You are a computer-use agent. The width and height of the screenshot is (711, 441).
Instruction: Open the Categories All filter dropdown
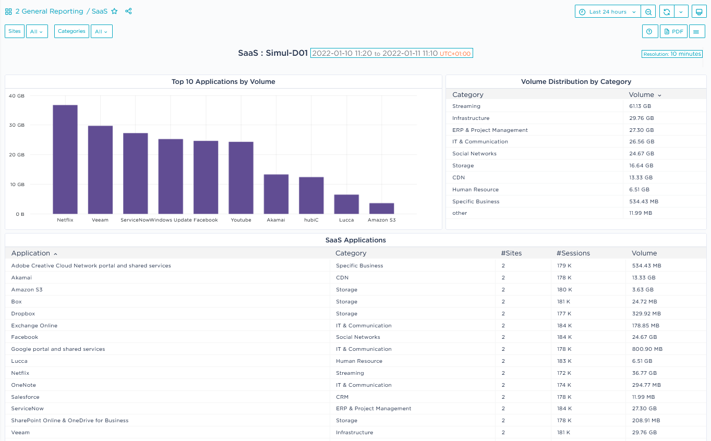pos(101,31)
